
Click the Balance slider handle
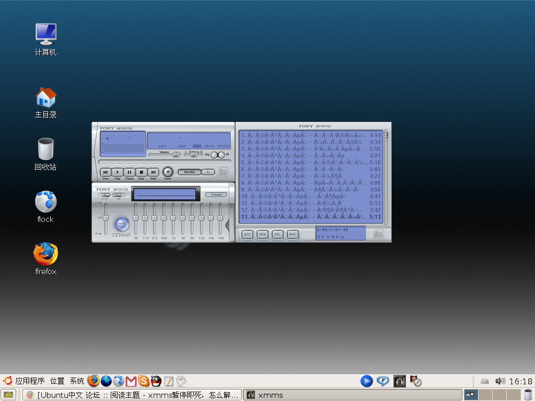click(194, 155)
